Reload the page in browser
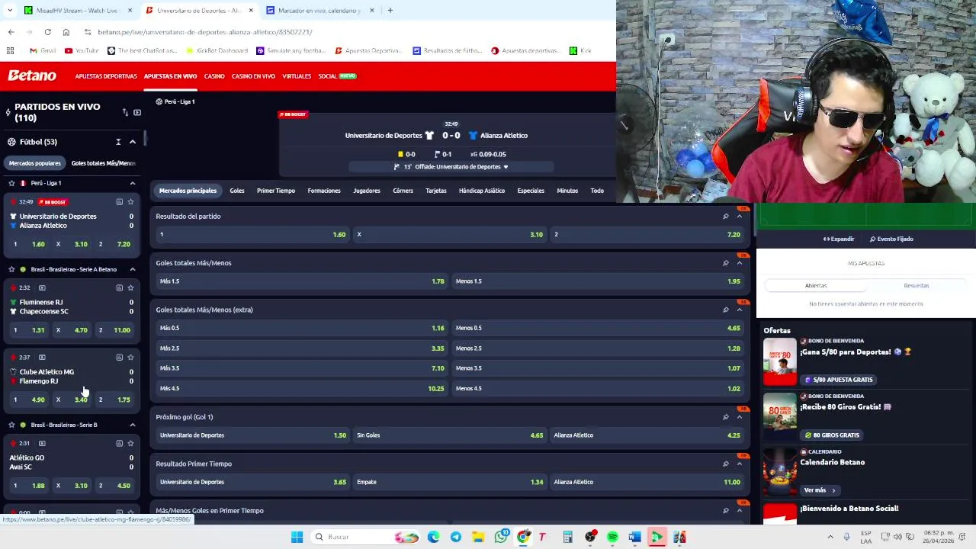The image size is (976, 549). tap(47, 32)
